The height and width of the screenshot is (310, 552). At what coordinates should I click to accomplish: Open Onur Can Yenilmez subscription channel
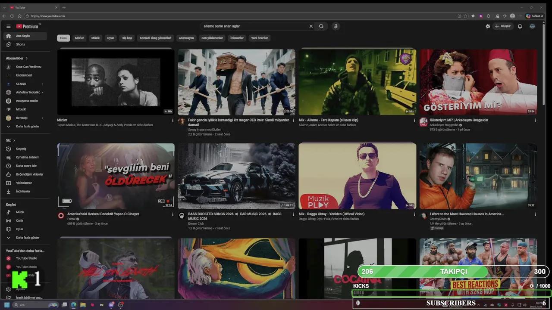coord(26,67)
